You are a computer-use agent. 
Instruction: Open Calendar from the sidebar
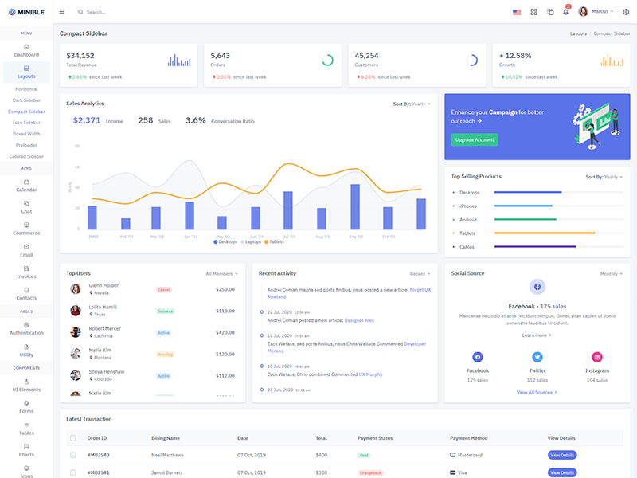(26, 186)
